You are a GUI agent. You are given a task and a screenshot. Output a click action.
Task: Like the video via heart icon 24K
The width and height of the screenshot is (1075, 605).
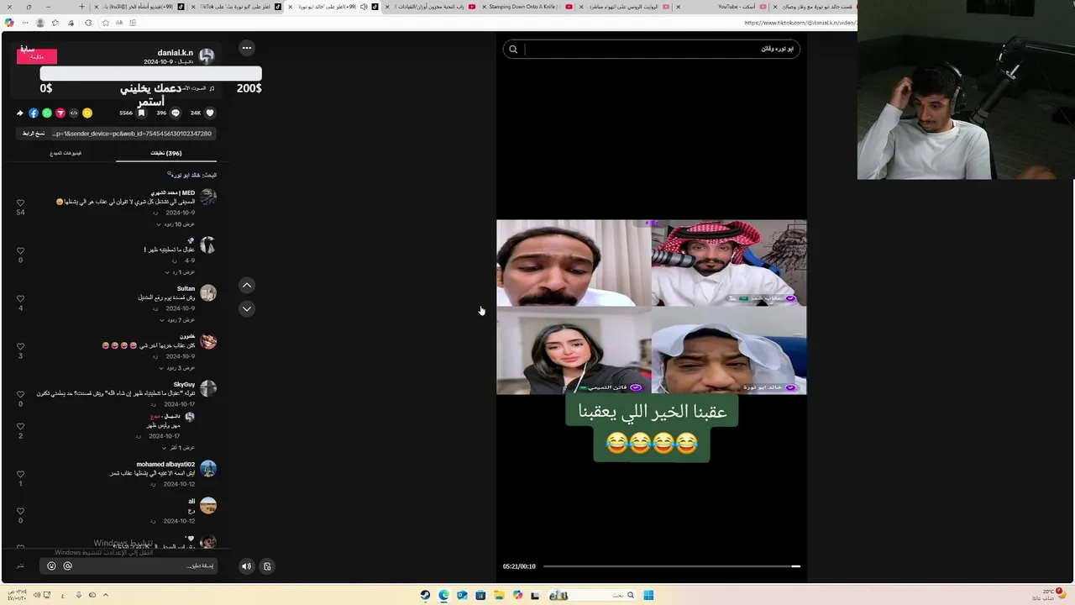pyautogui.click(x=210, y=113)
